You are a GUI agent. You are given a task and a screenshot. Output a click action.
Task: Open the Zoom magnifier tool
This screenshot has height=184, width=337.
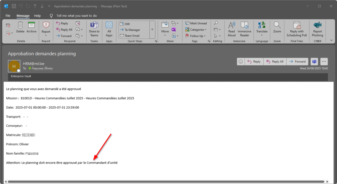[277, 27]
